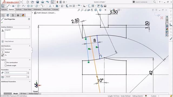Select the Spline sketch tool

tap(32, 6)
